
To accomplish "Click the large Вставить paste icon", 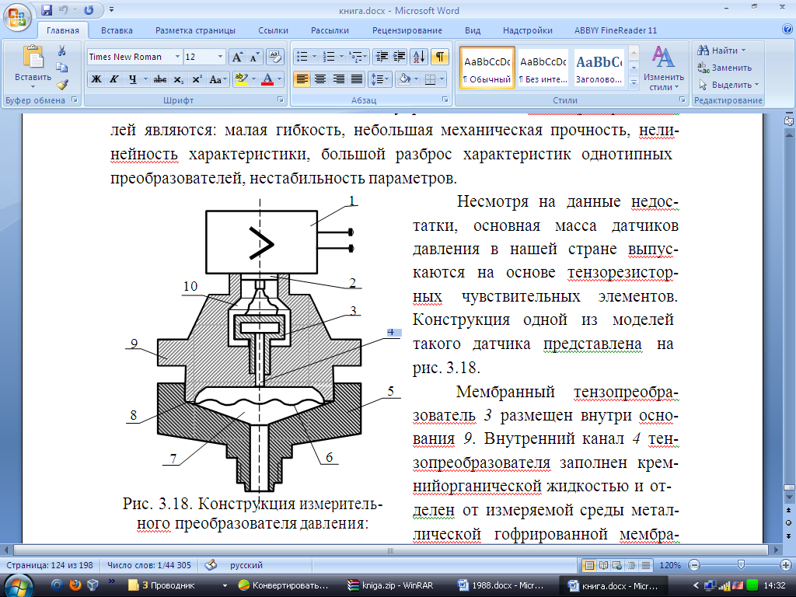I will 33,57.
